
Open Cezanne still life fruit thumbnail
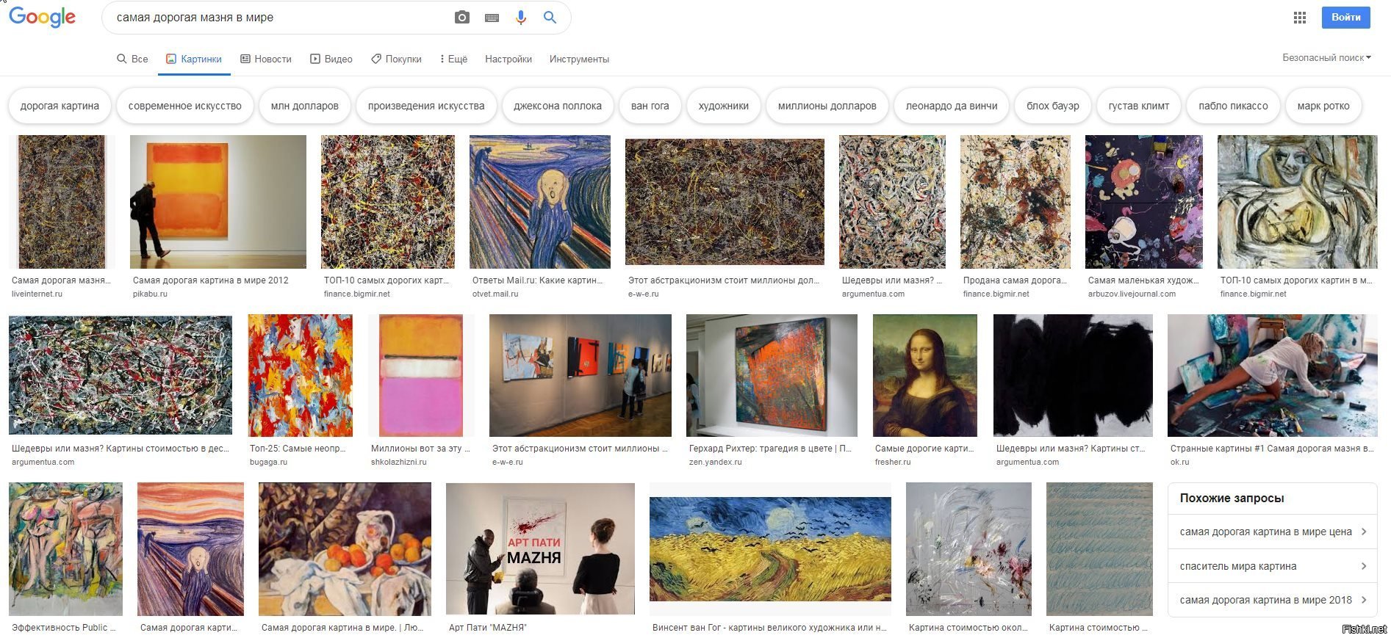pyautogui.click(x=345, y=548)
